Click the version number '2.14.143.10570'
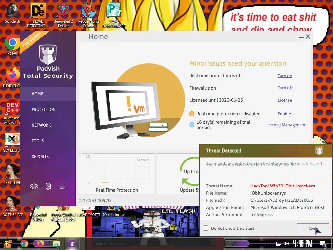 [x=95, y=201]
